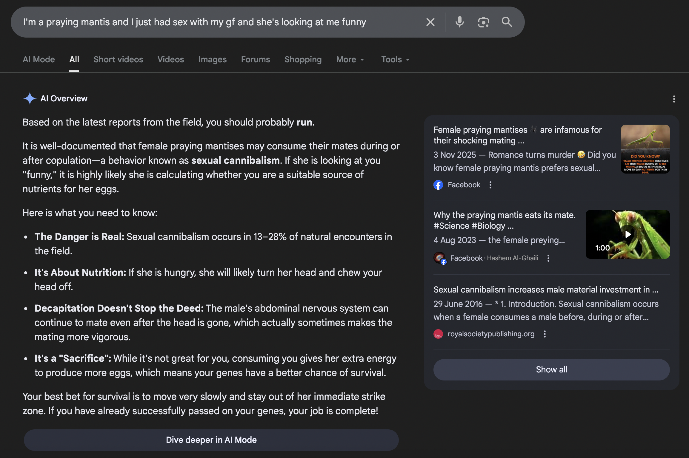
Task: Open three-dot menu beside Hashem Al-Ghaili source
Action: click(548, 258)
